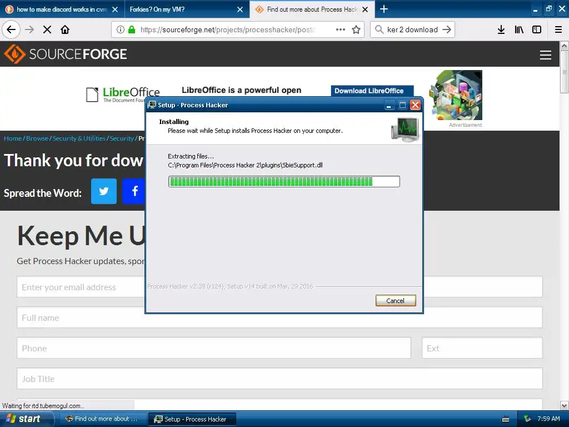
Task: Click the forward navigation arrow
Action: tap(29, 29)
